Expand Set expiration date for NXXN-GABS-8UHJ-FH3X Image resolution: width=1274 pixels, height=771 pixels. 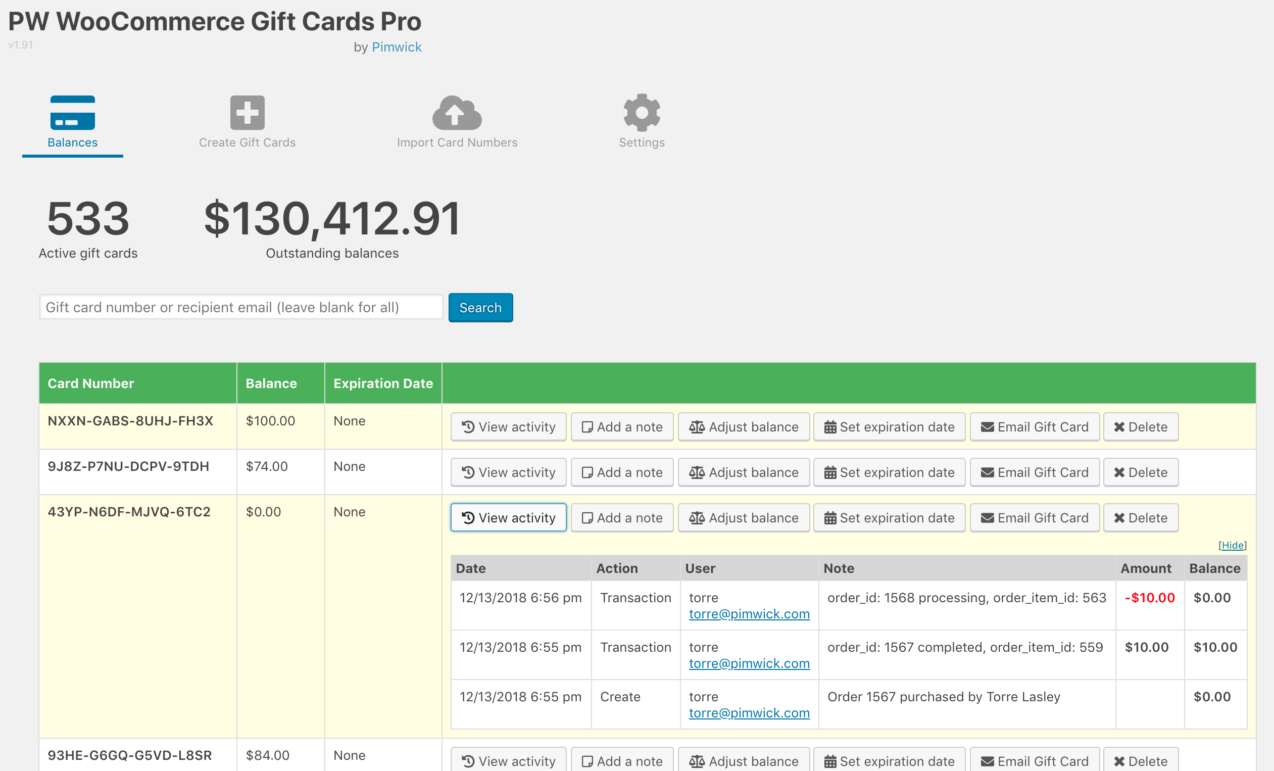889,426
